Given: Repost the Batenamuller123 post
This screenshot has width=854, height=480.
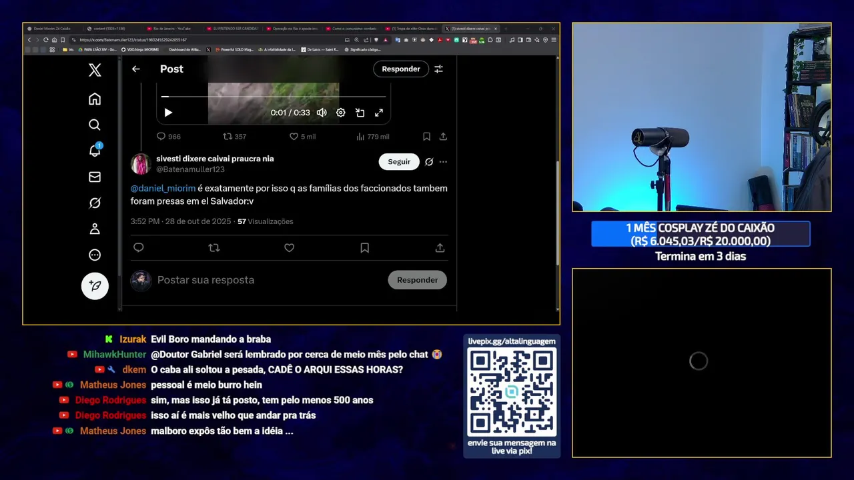Looking at the screenshot, I should 214,247.
